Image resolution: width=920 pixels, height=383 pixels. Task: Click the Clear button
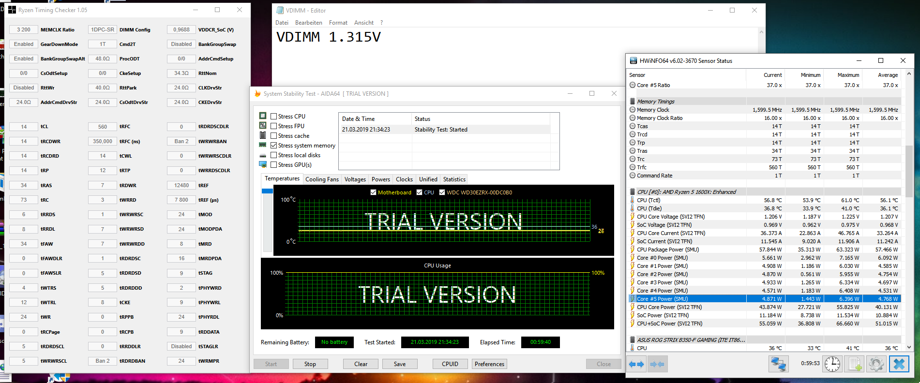[361, 364]
